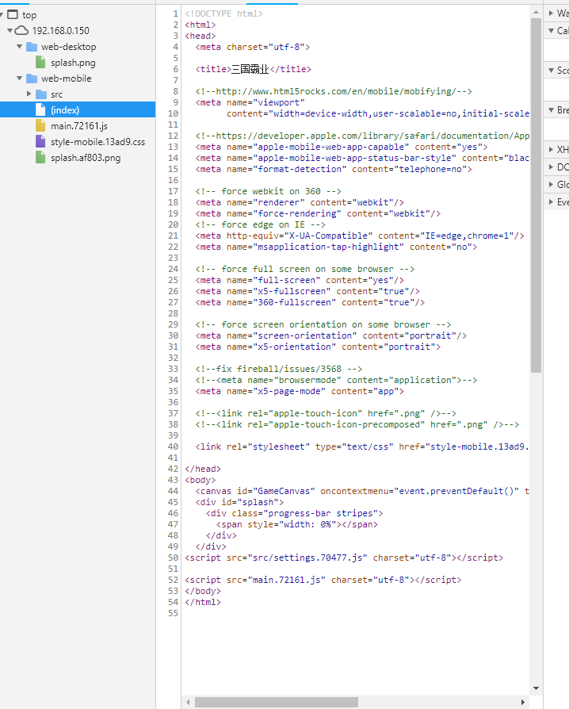Expand the Watch pane in debugger sidebar

tap(551, 13)
